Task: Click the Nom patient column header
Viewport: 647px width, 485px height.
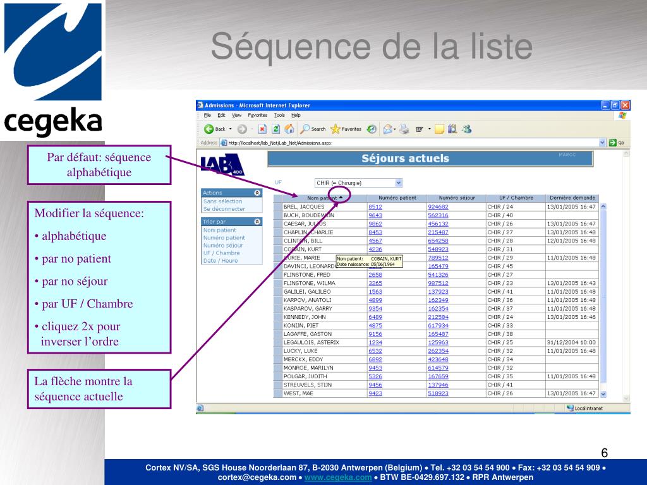Action: (x=325, y=198)
